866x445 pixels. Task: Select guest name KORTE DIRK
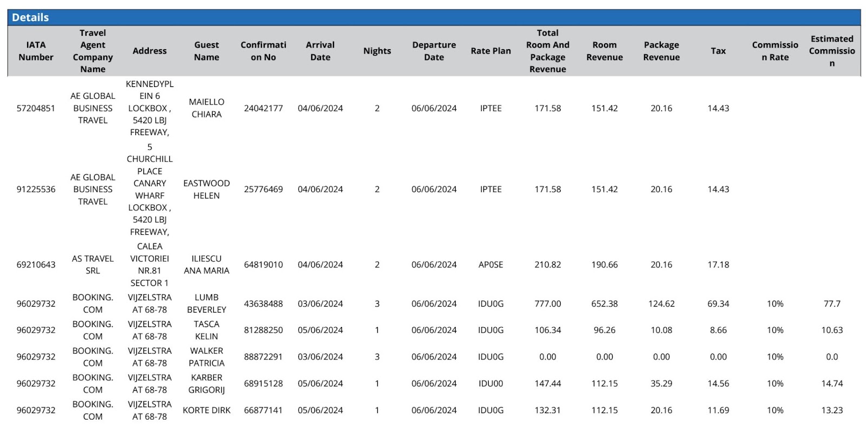[206, 410]
